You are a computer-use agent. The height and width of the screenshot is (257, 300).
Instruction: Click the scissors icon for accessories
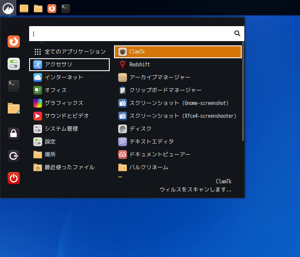pyautogui.click(x=38, y=65)
